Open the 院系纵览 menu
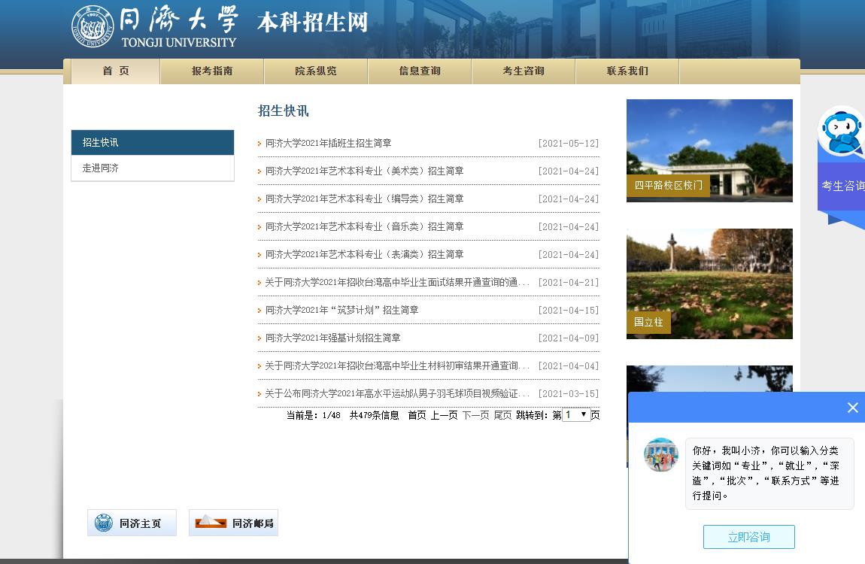This screenshot has height=564, width=865. pyautogui.click(x=316, y=71)
